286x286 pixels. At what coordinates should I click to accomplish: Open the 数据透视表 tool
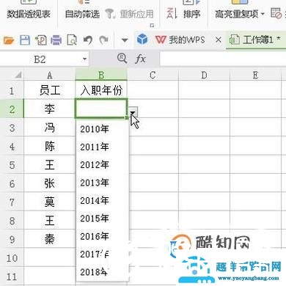[x=29, y=14]
